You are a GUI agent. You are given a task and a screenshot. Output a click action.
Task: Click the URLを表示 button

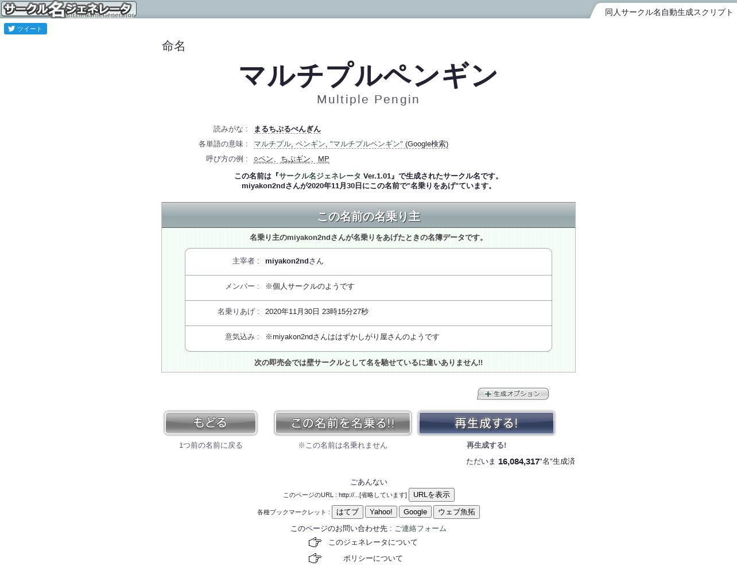coord(432,495)
